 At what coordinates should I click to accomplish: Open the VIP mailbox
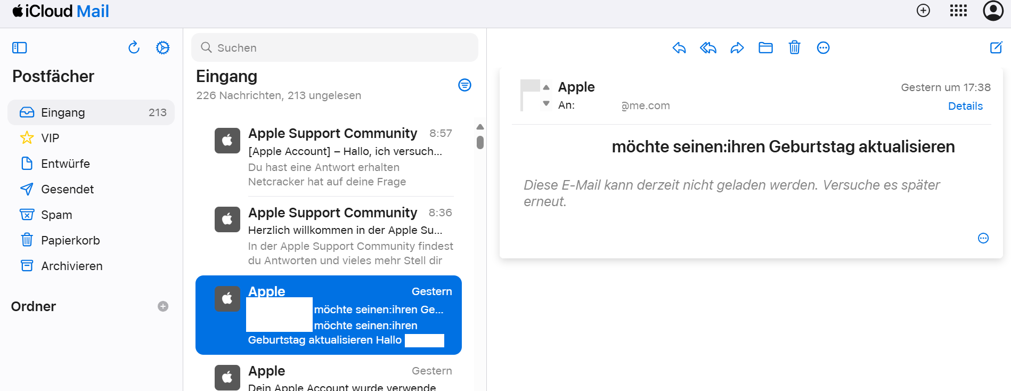91,138
